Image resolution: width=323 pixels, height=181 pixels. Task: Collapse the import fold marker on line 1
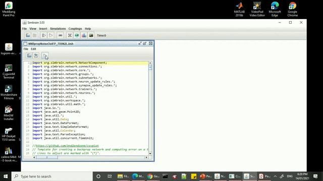(x=31, y=63)
